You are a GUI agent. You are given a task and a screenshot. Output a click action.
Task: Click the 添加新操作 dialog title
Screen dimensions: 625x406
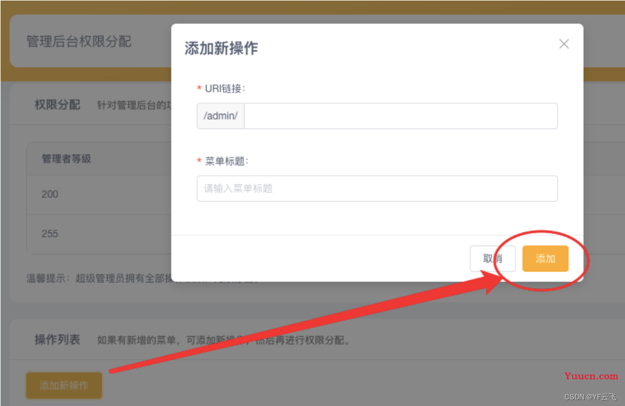pos(221,48)
